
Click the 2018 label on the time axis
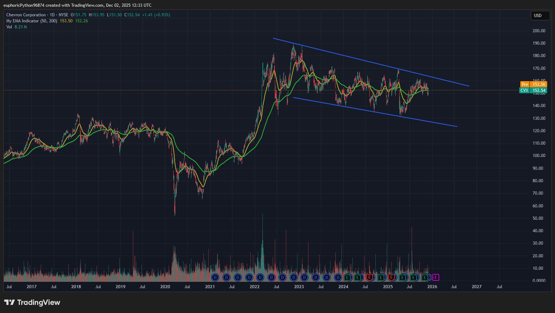point(76,287)
